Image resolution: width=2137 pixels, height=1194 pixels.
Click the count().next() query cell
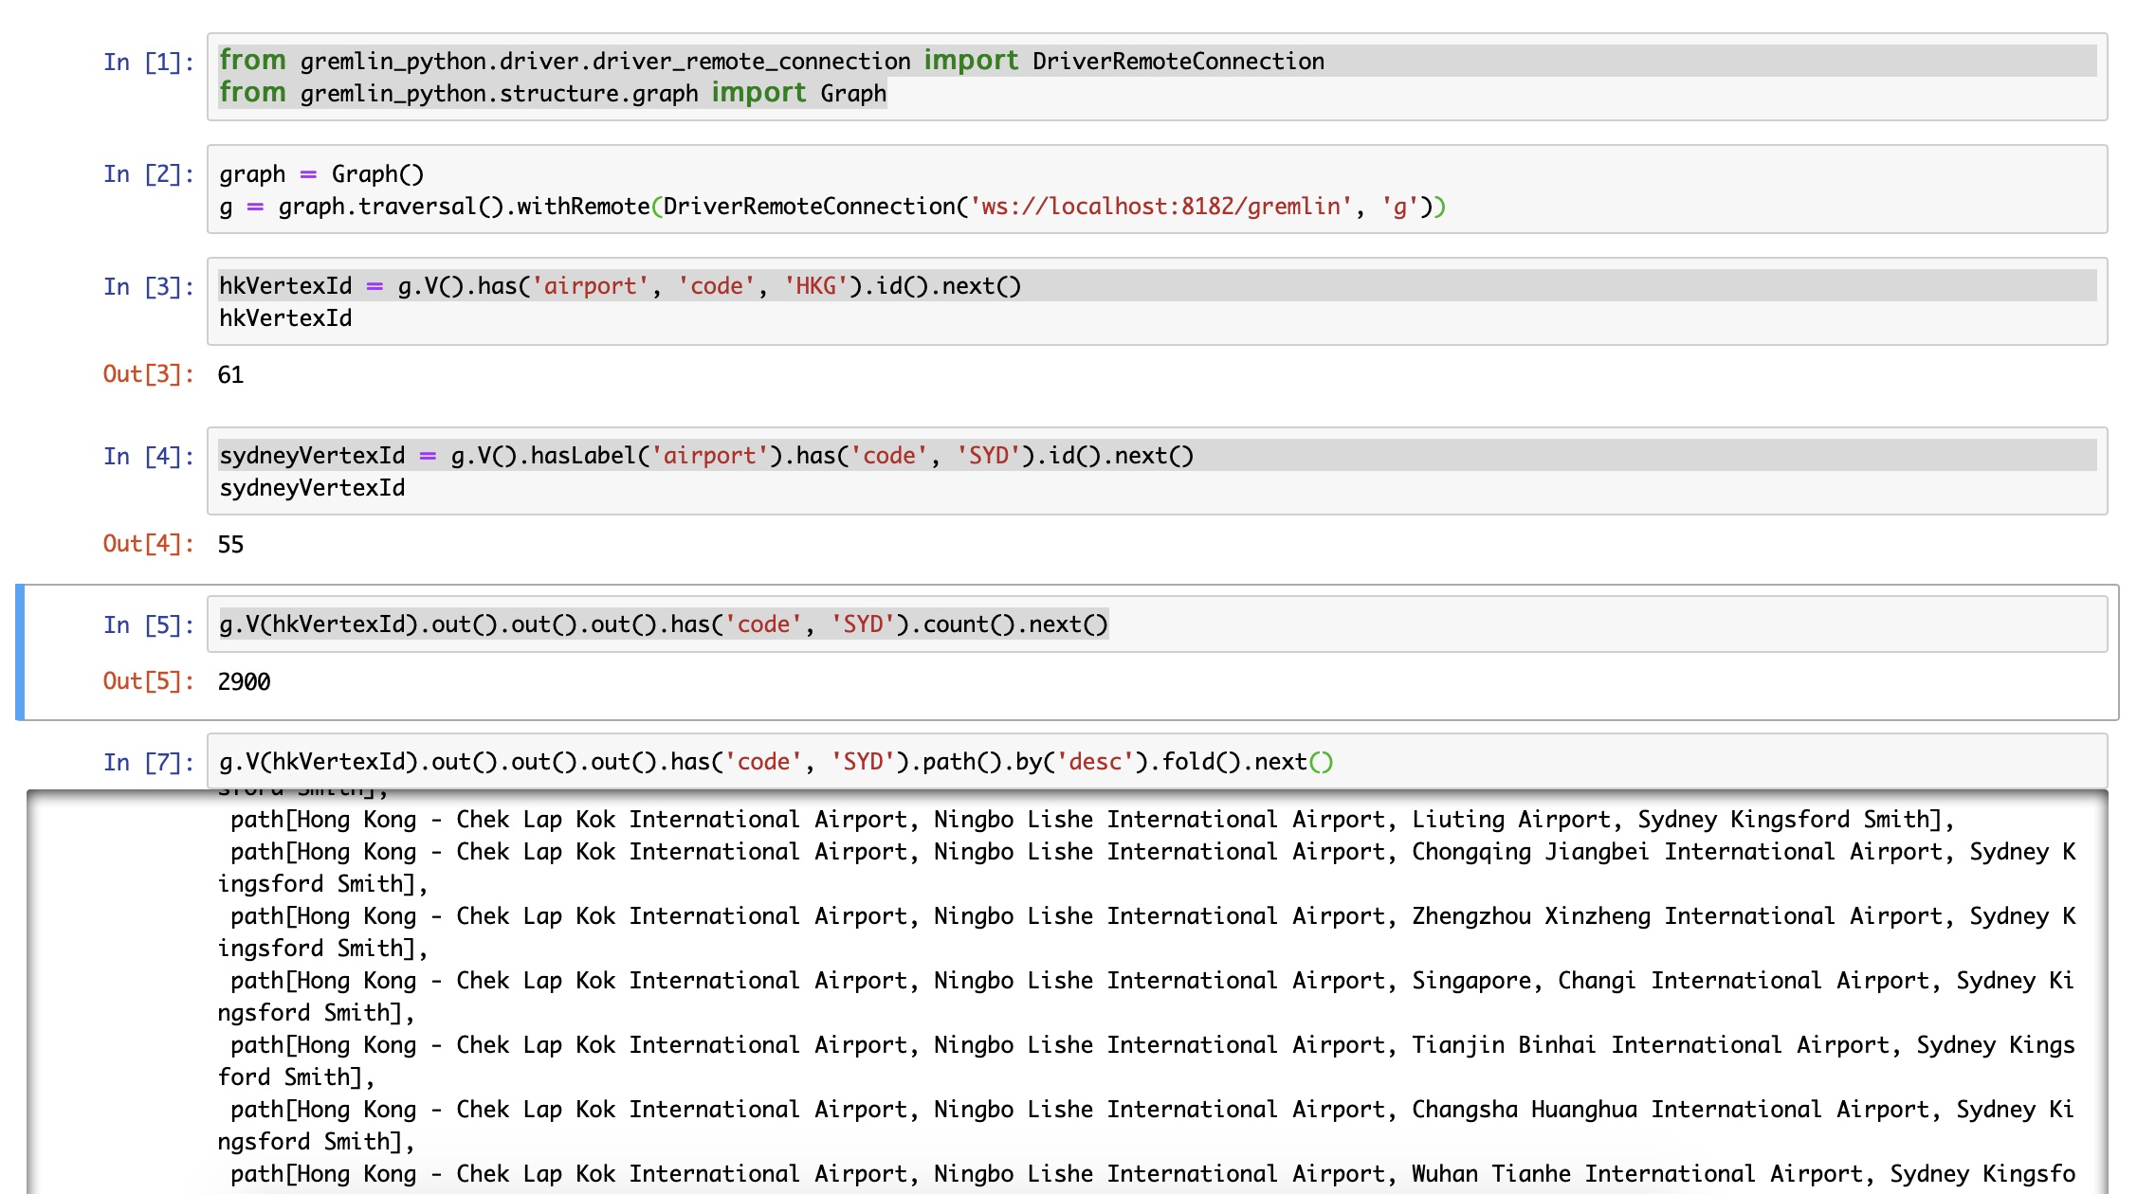[664, 624]
